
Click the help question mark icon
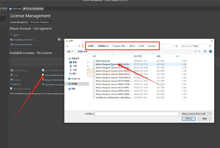[x=210, y=51]
